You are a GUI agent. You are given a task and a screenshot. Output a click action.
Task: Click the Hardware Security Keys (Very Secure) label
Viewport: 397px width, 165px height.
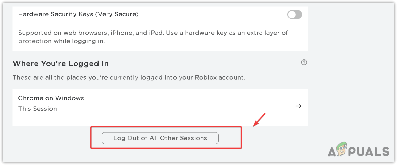click(78, 14)
